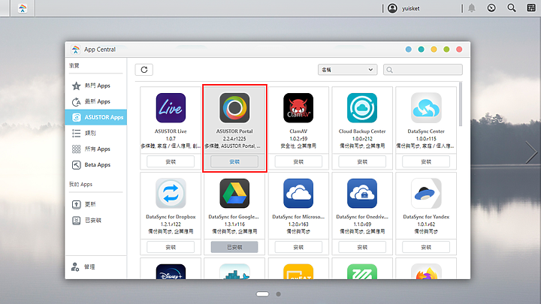Click the DataSync for Dropbox app name
The height and width of the screenshot is (304, 541).
click(x=171, y=217)
